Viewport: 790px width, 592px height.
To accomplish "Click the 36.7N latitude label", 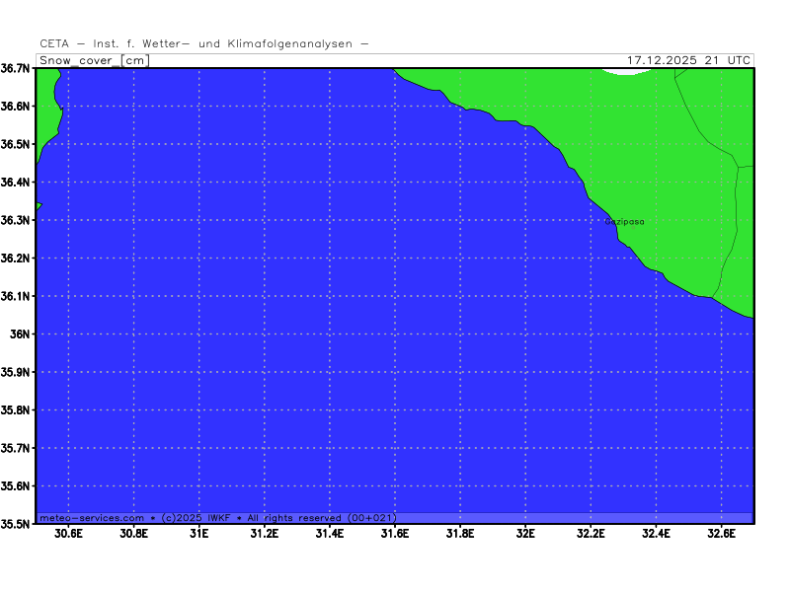I will (x=17, y=68).
